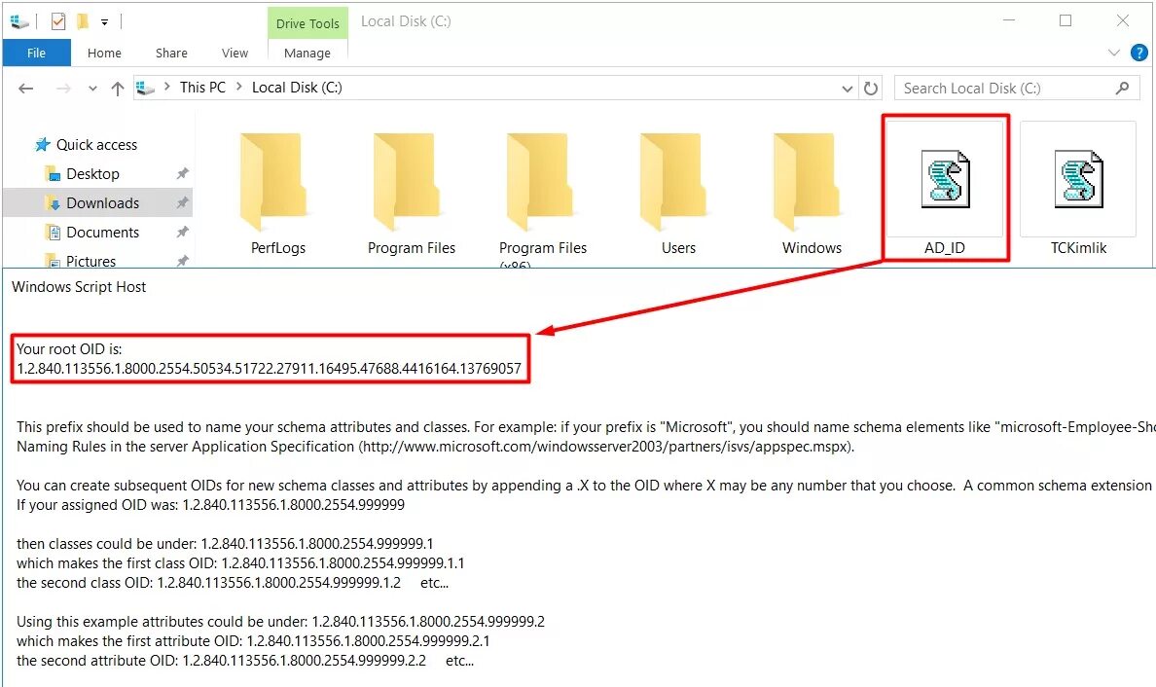
Task: Click the search magnifier icon
Action: coord(1122,88)
